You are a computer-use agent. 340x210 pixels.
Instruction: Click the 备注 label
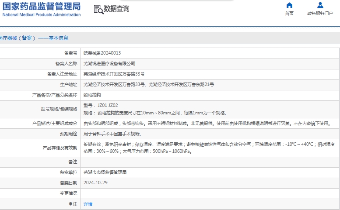(x=73, y=162)
